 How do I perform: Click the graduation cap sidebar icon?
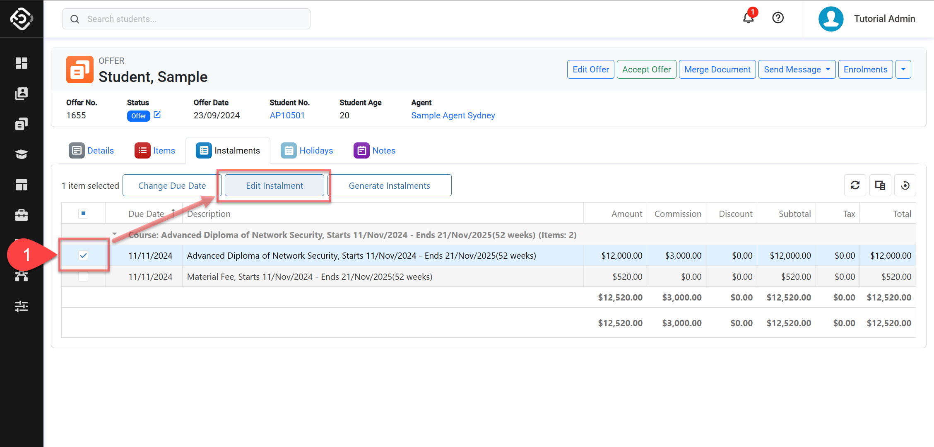[x=22, y=154]
